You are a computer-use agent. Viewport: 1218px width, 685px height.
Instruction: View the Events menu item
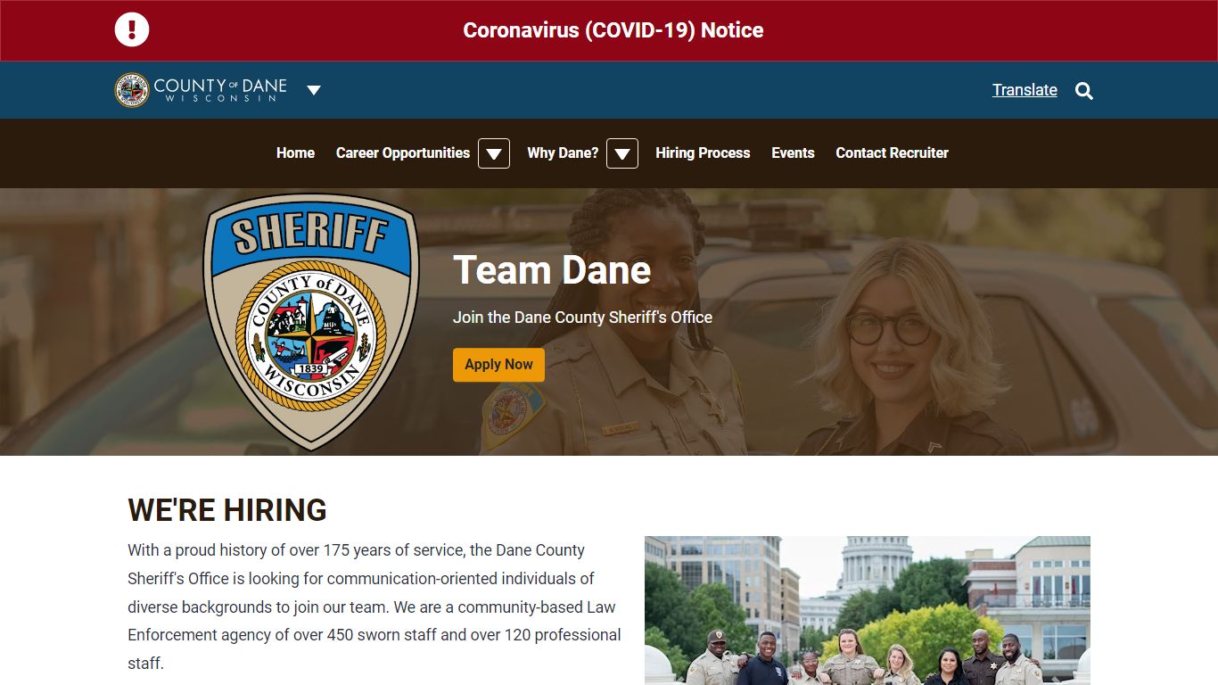[x=793, y=153]
